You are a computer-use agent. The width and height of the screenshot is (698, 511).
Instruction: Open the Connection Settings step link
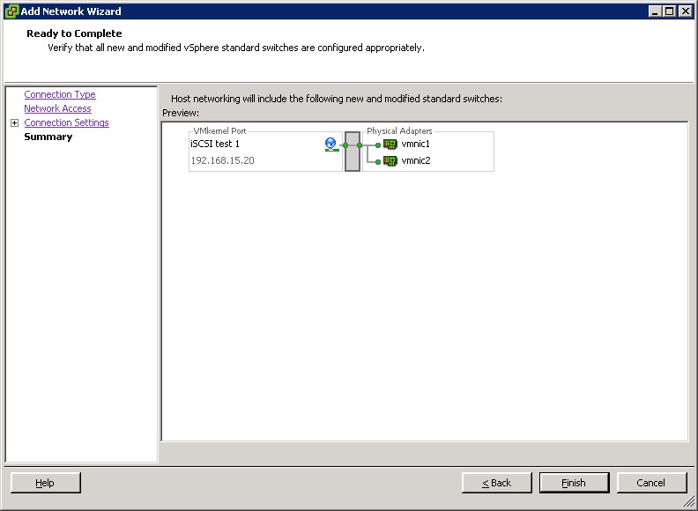pyautogui.click(x=66, y=122)
